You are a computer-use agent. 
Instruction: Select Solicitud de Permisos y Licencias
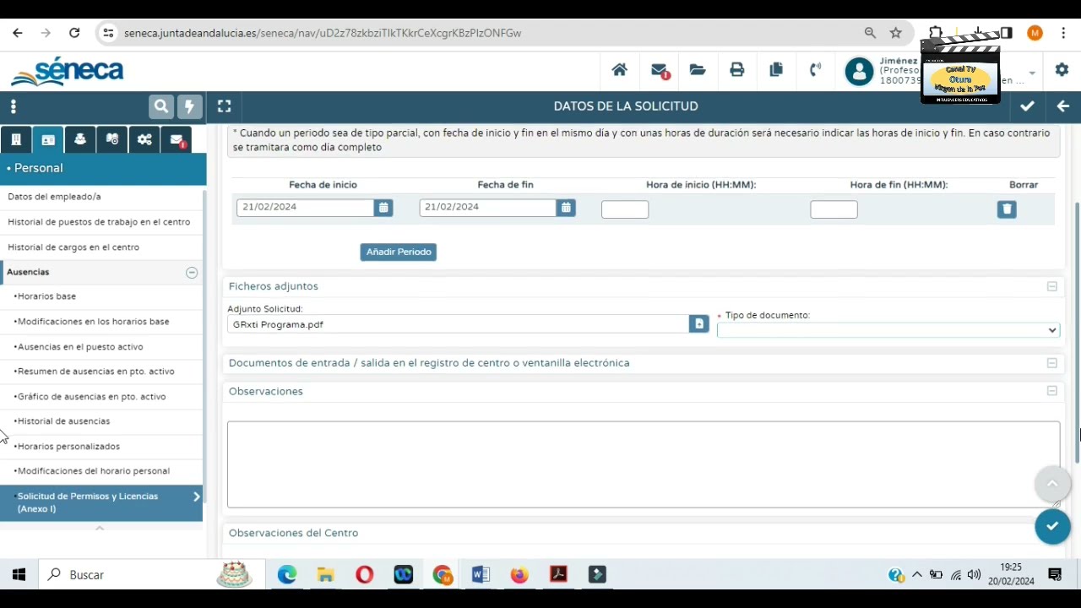[101, 502]
